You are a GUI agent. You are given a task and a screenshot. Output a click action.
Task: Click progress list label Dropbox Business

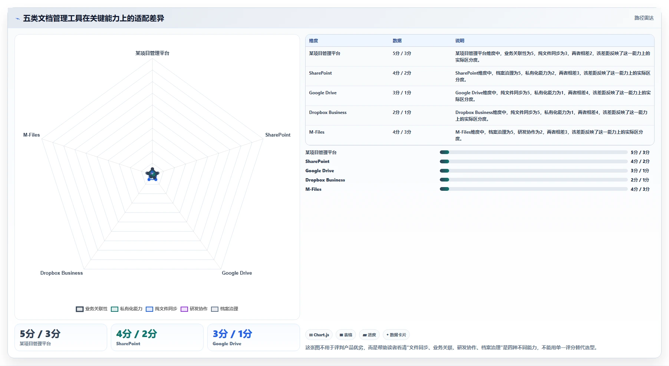point(325,180)
